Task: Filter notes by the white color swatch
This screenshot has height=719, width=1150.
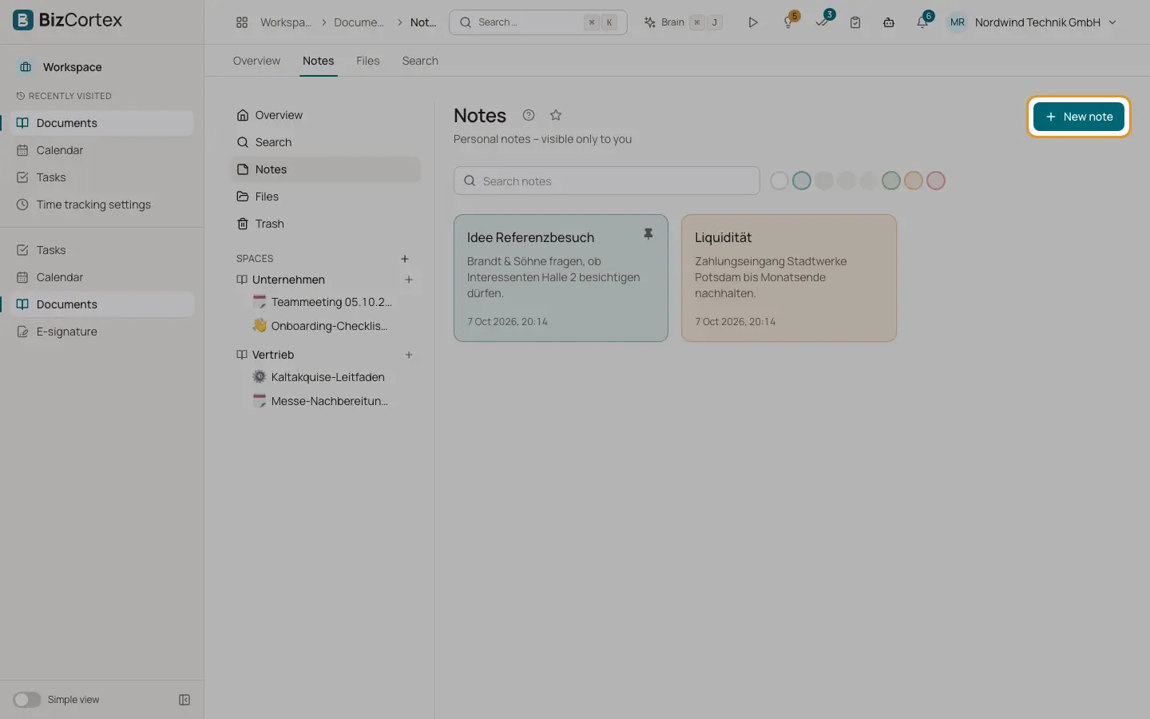Action: tap(779, 181)
